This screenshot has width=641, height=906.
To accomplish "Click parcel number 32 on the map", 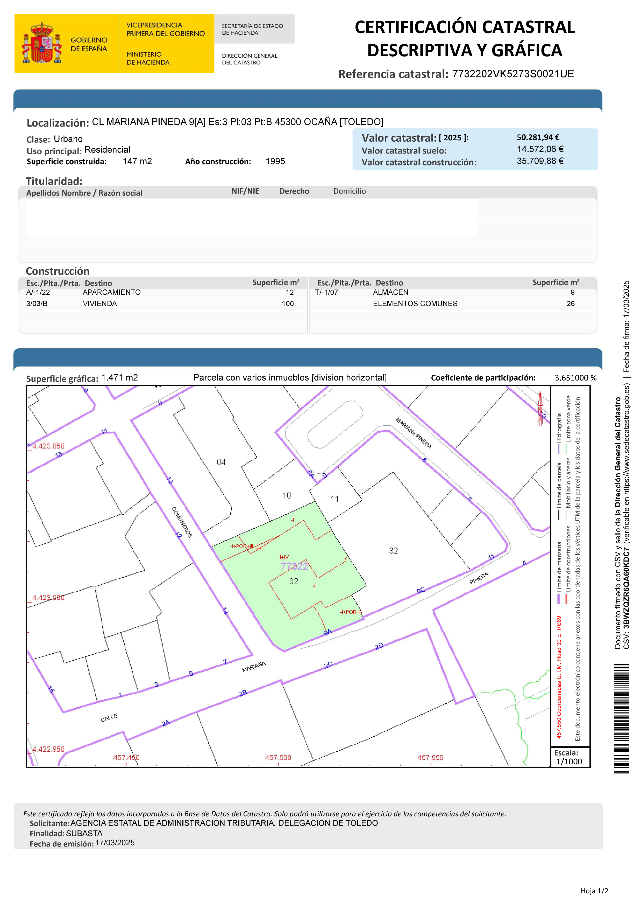I will [x=394, y=550].
